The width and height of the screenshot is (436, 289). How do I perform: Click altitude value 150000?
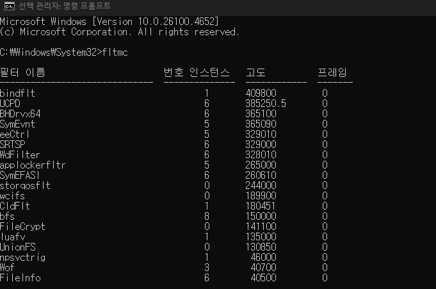tap(261, 216)
